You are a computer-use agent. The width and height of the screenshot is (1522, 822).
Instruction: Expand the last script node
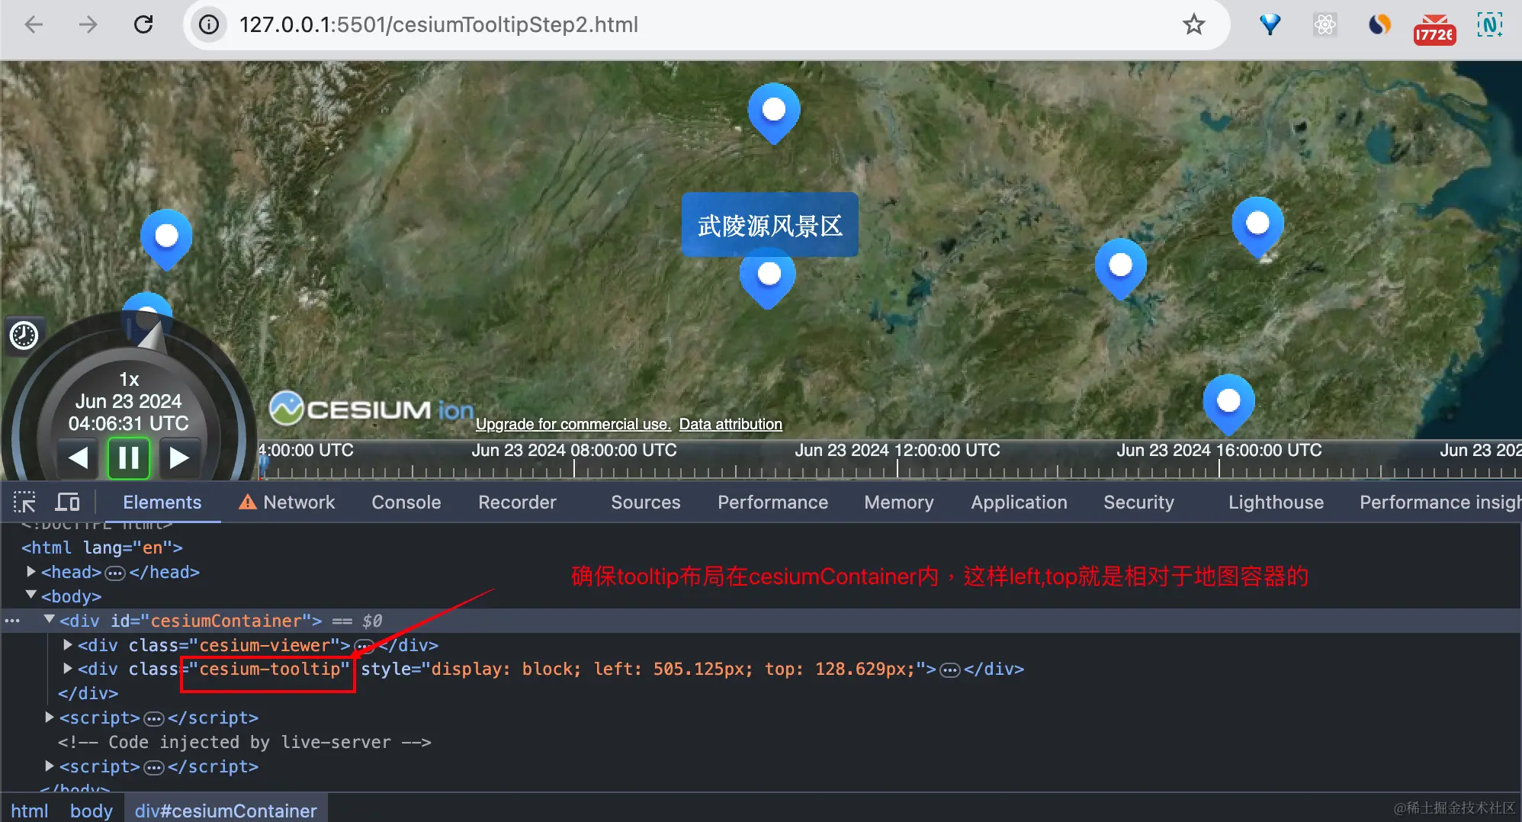[50, 766]
